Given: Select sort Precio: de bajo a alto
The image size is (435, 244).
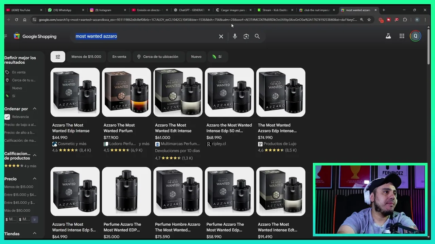Looking at the screenshot, I should [x=20, y=125].
